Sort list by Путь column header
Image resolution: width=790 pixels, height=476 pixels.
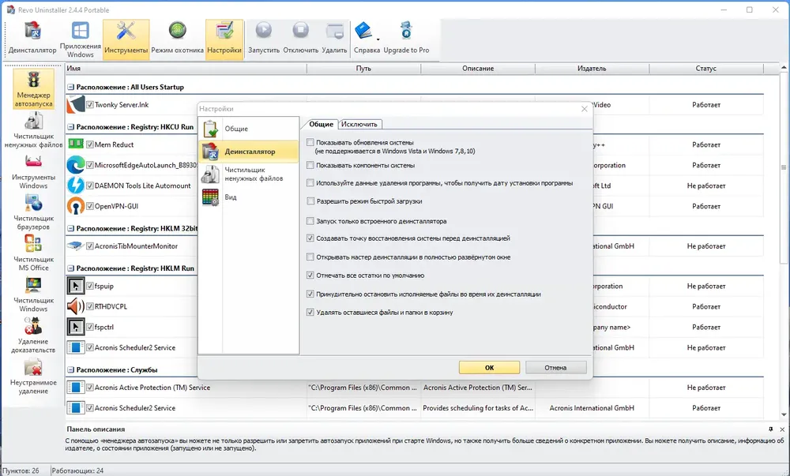pos(363,69)
